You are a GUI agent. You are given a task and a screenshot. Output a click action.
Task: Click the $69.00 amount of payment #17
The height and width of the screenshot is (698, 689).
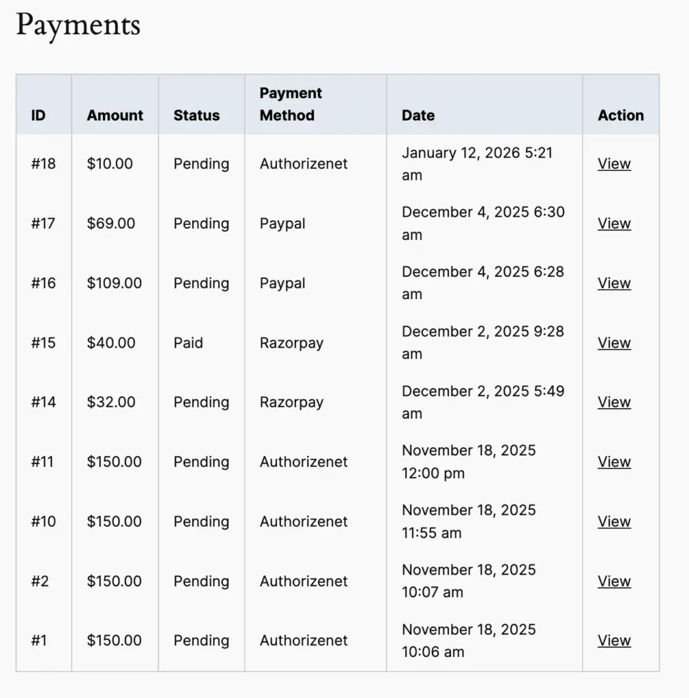click(111, 223)
